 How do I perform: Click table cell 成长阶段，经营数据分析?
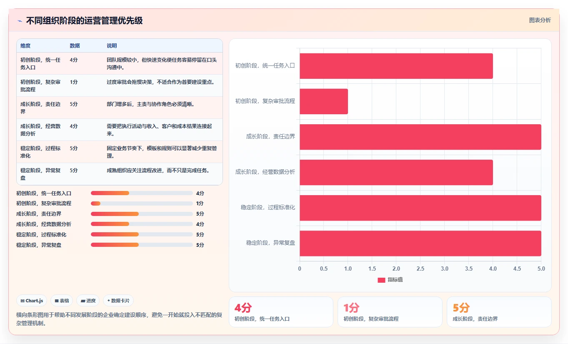point(41,130)
